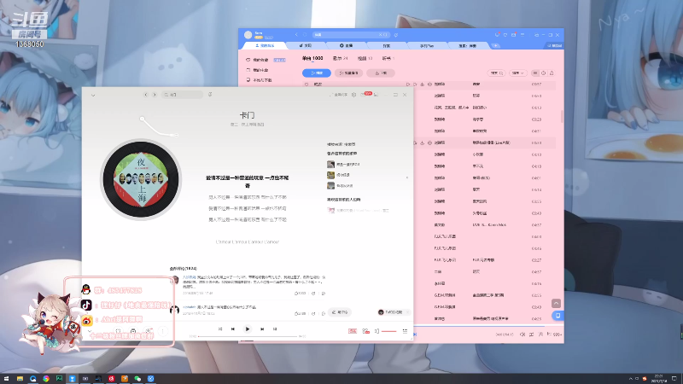Open File Explorer from taskbar
Screen dimensions: 683x384
click(x=20, y=379)
